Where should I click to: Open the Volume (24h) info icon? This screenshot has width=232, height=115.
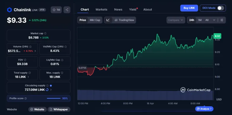click(30, 47)
